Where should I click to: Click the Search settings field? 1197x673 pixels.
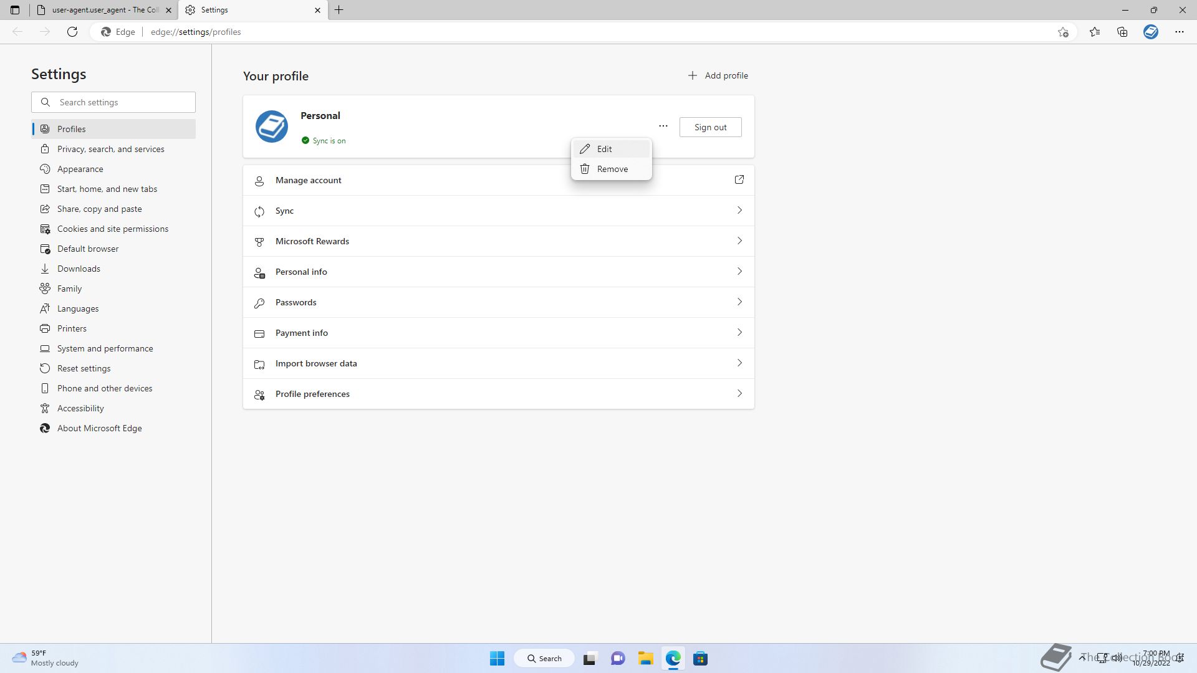(113, 102)
